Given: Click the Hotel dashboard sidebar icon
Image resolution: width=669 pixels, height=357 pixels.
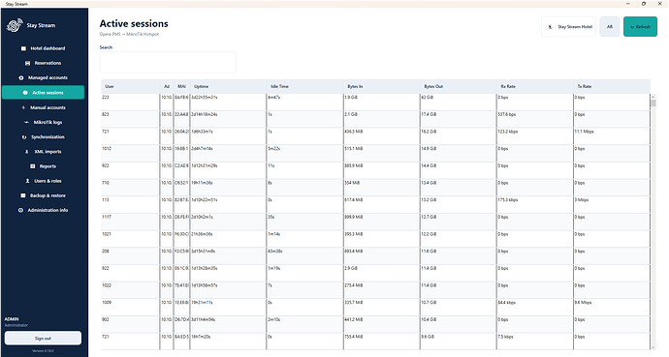Looking at the screenshot, I should (x=23, y=48).
